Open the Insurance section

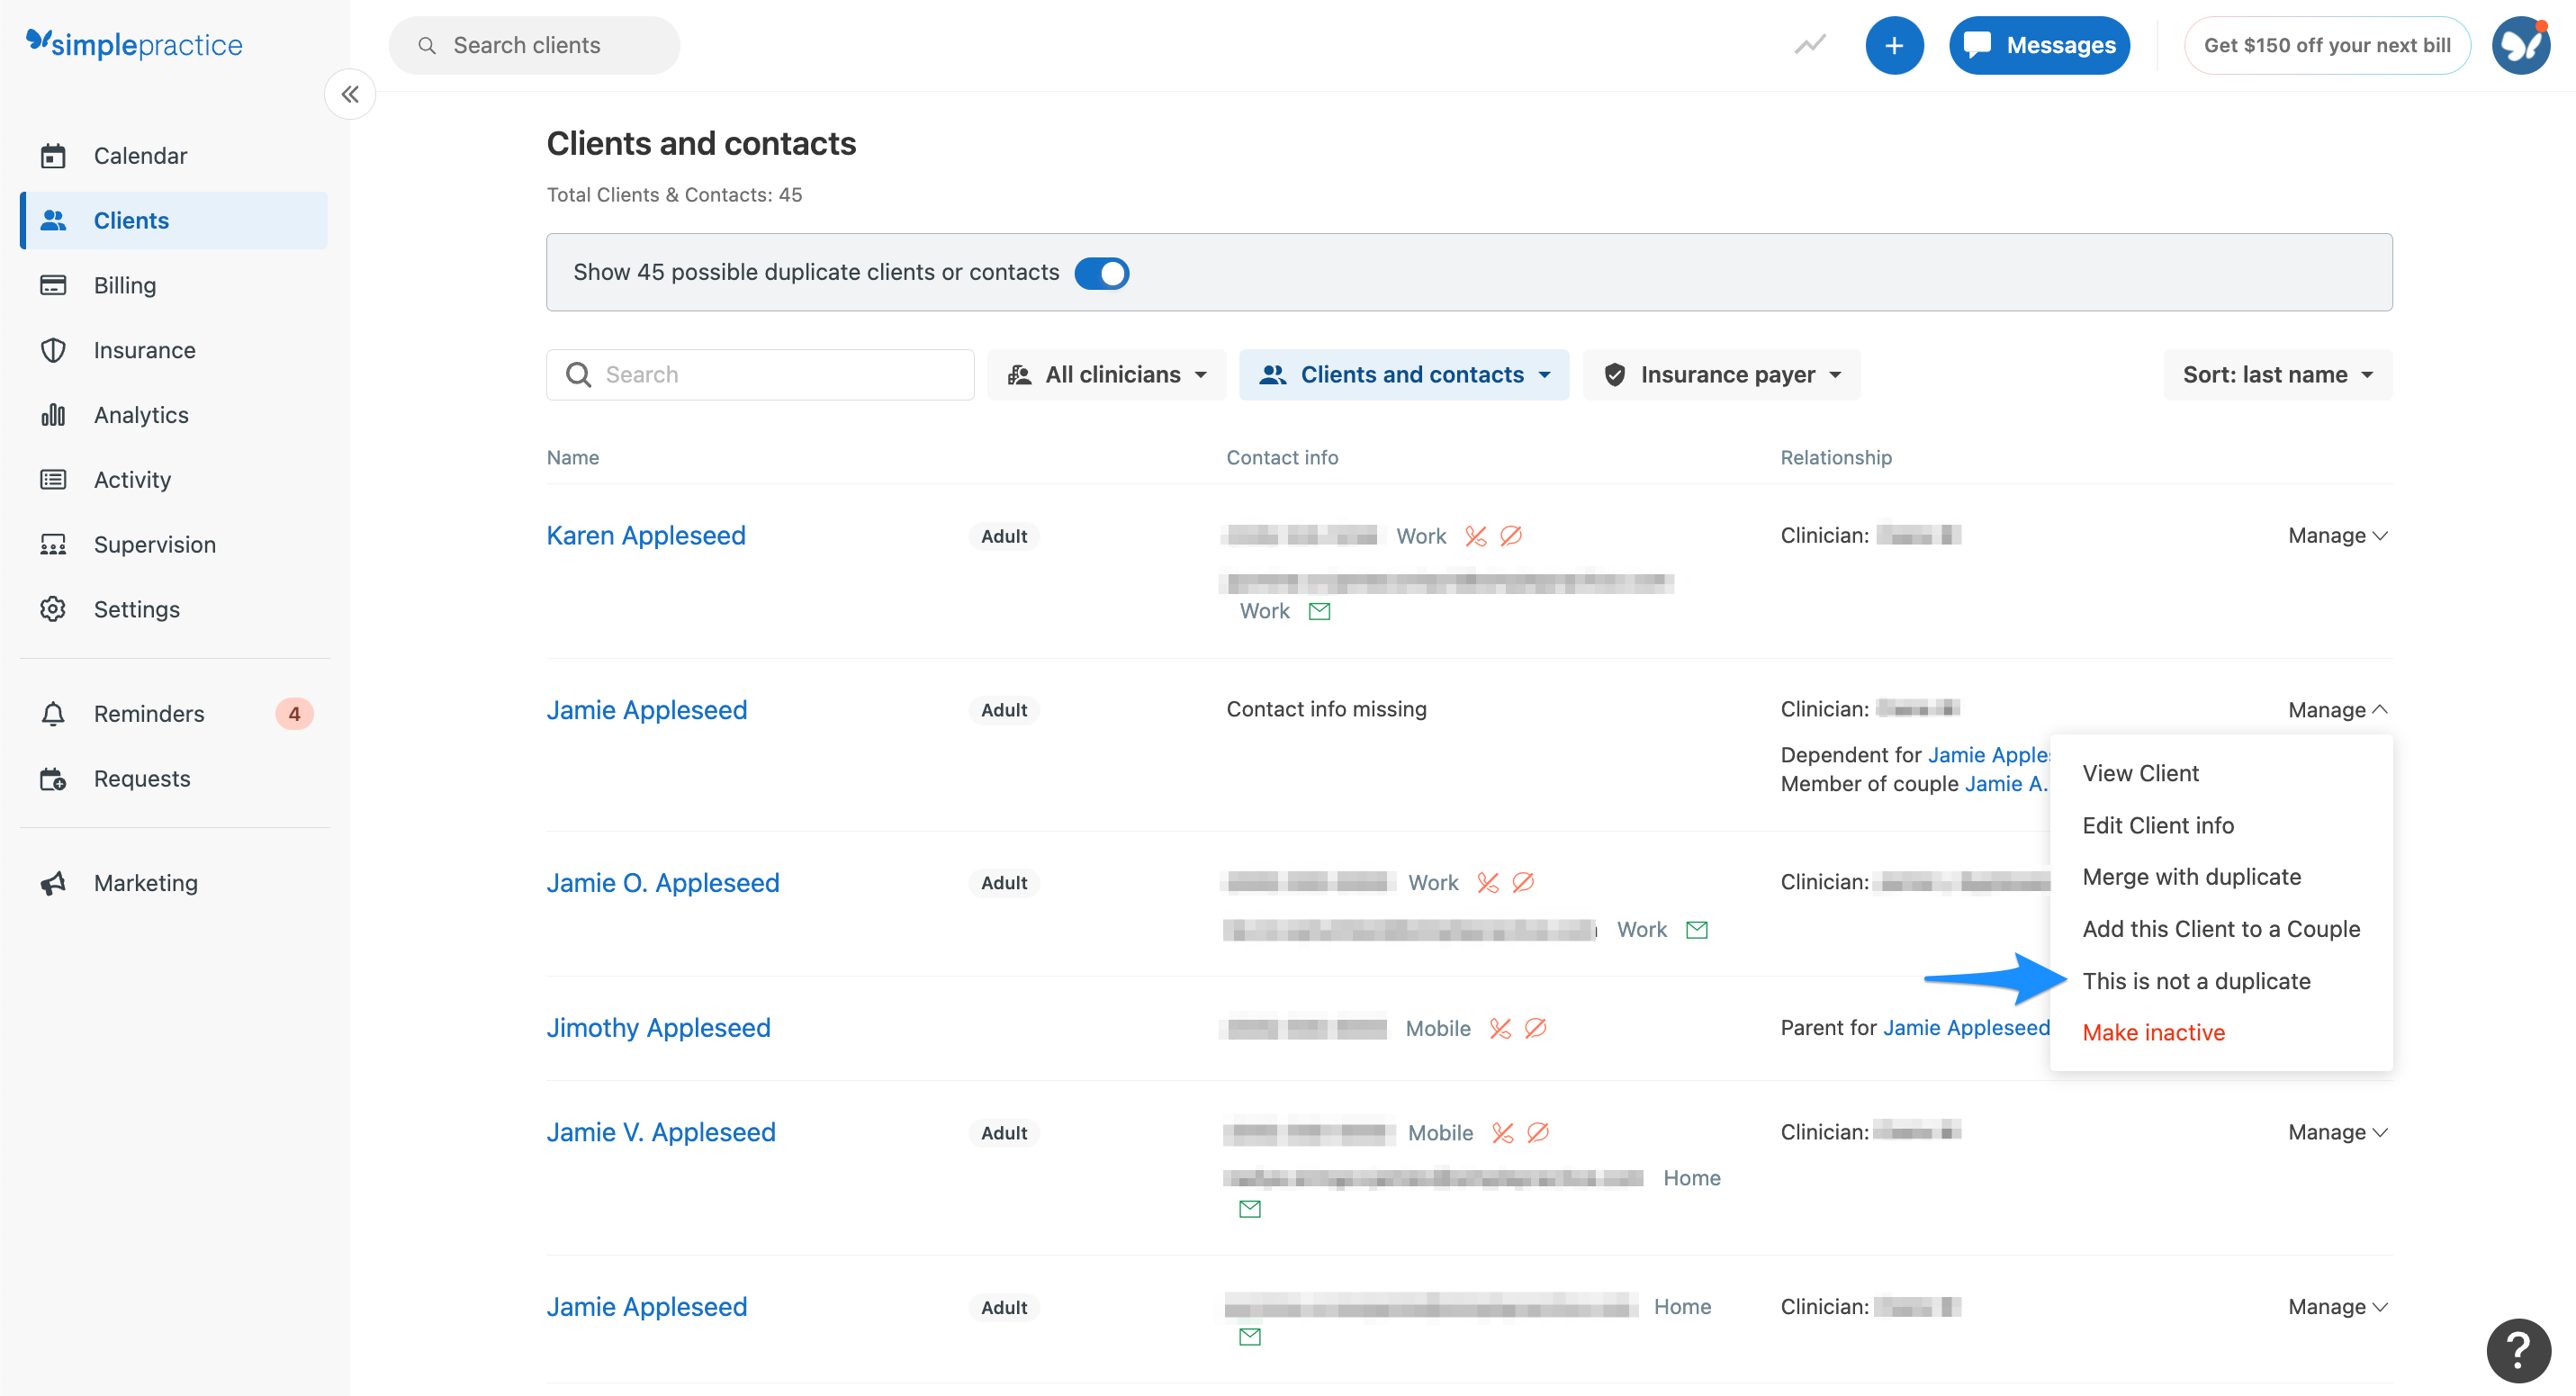(144, 349)
